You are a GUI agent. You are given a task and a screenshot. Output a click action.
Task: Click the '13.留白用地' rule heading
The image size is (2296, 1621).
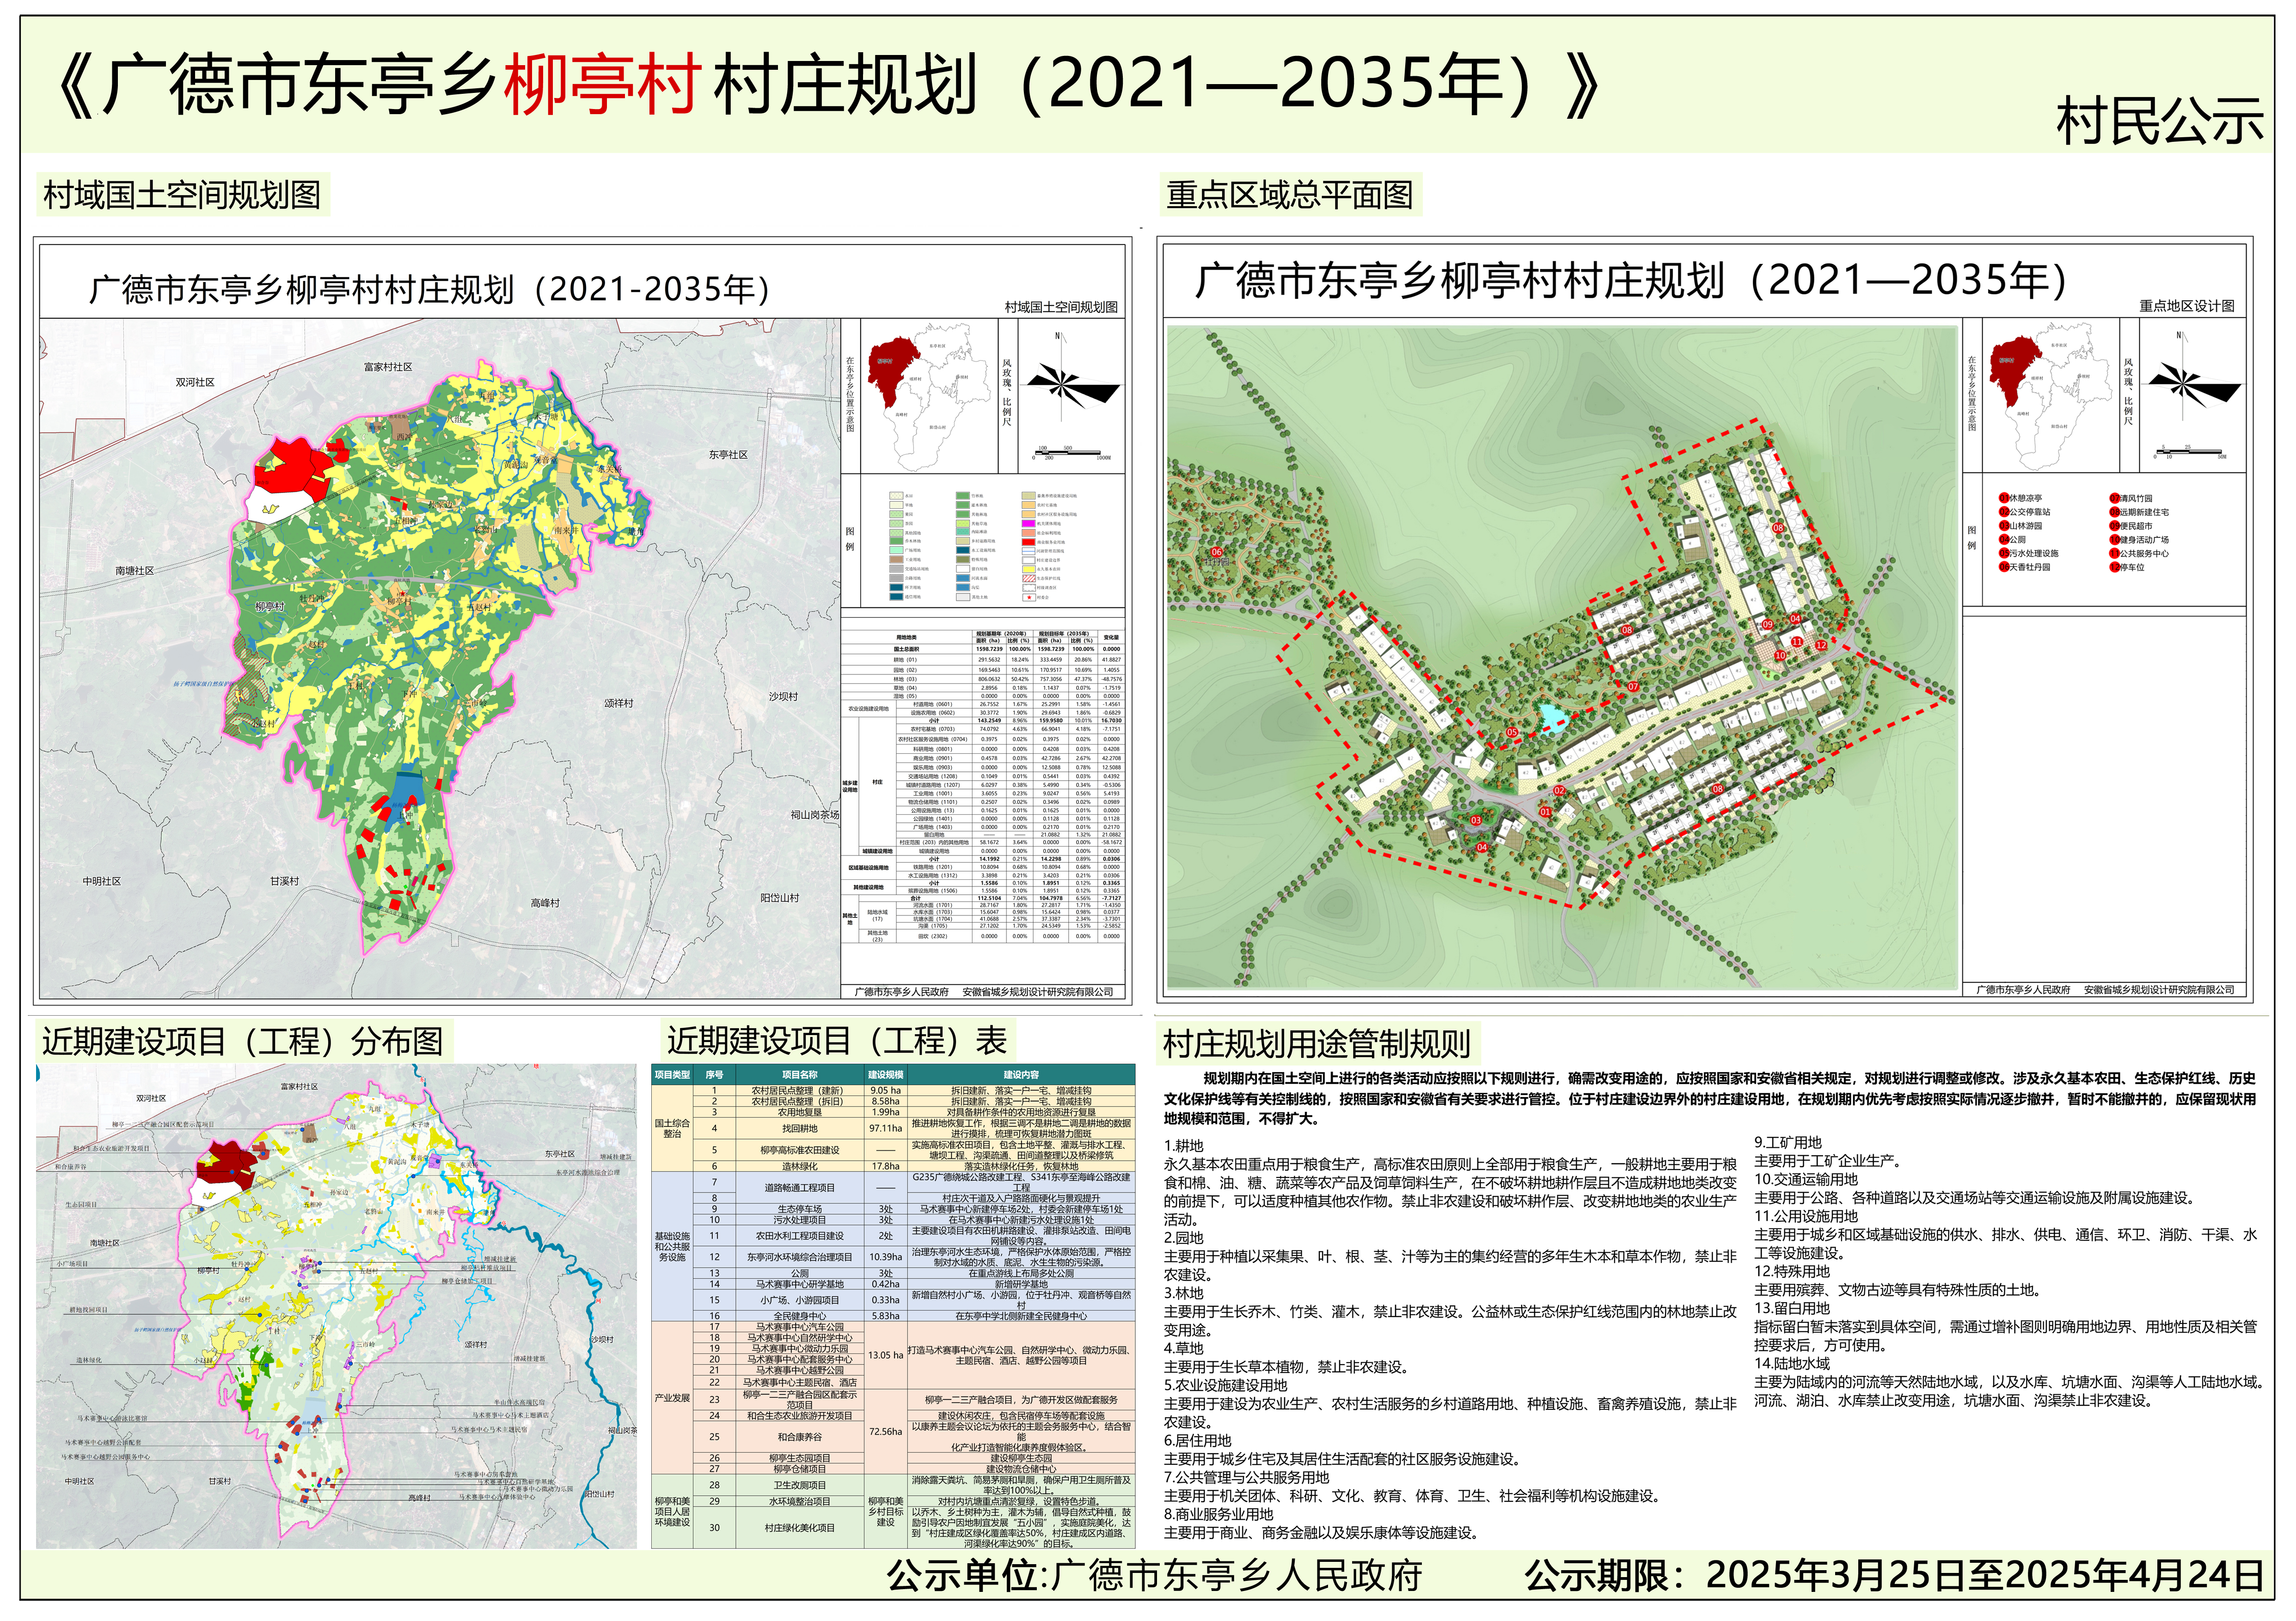(x=1792, y=1308)
